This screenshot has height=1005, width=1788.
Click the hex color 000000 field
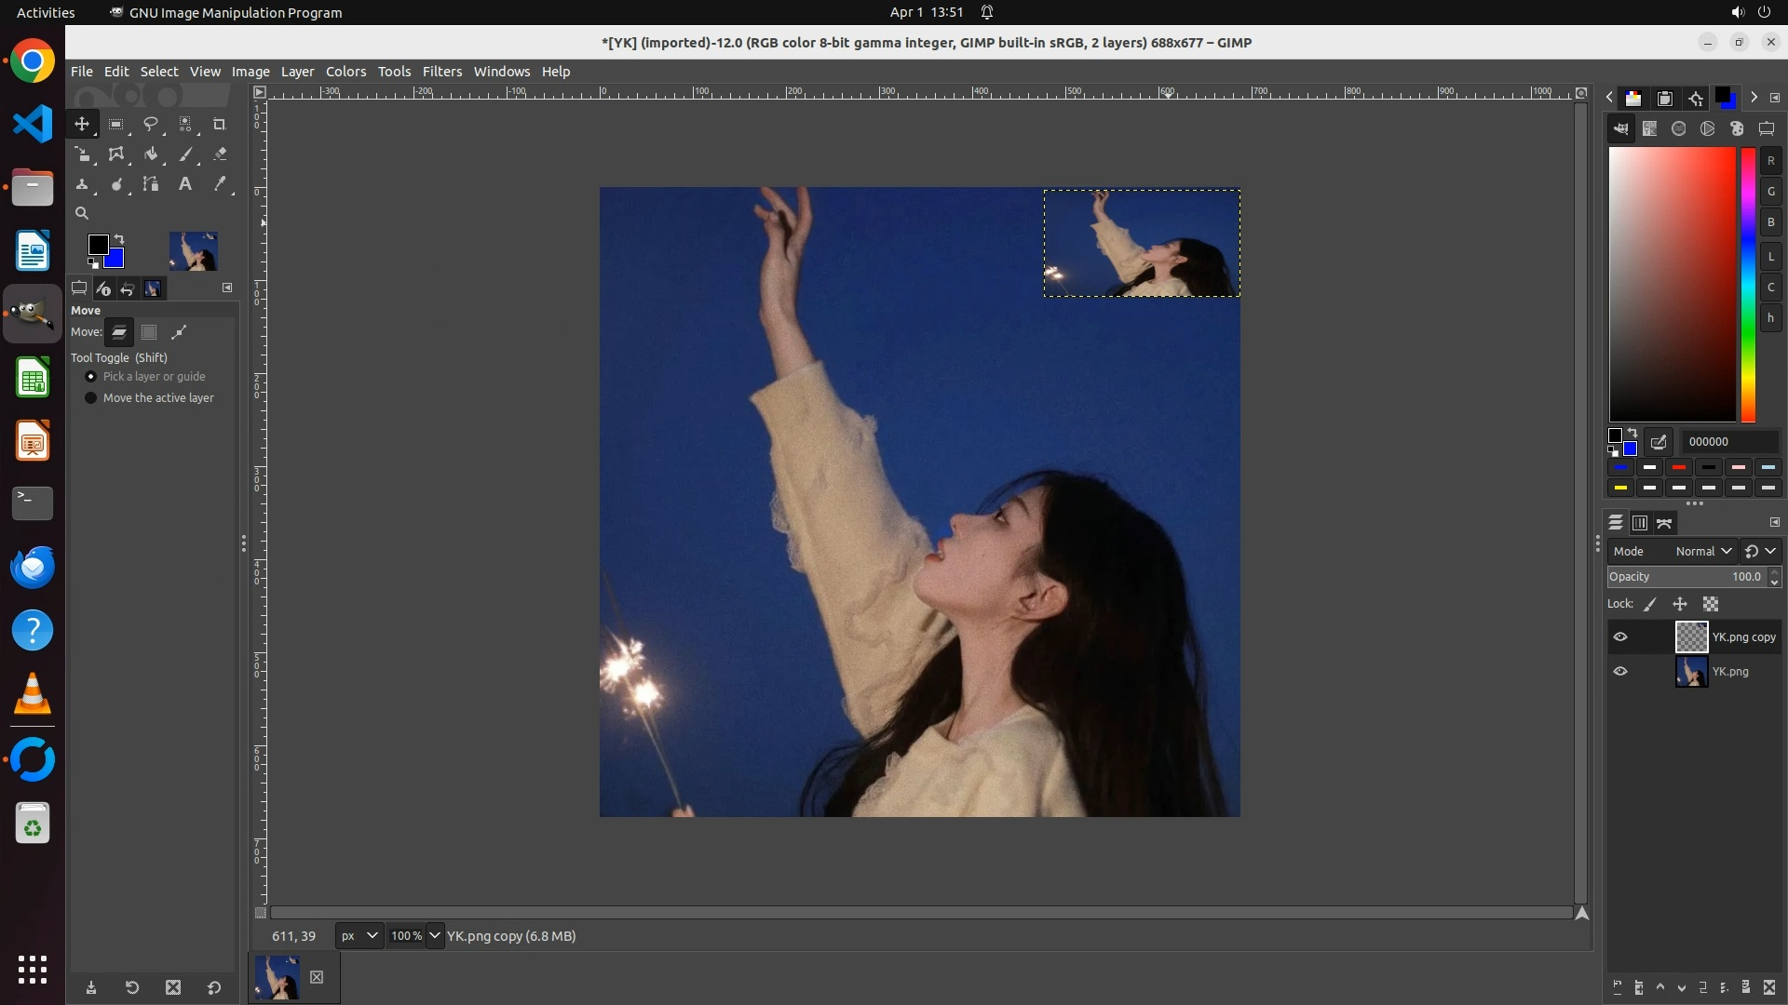1728,442
